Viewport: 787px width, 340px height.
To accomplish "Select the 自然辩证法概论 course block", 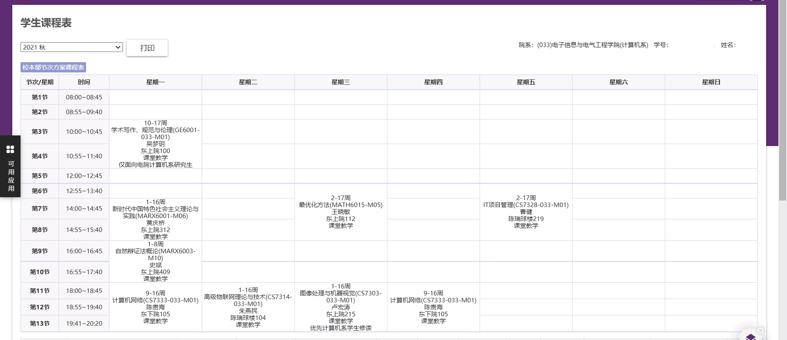I will tap(155, 261).
